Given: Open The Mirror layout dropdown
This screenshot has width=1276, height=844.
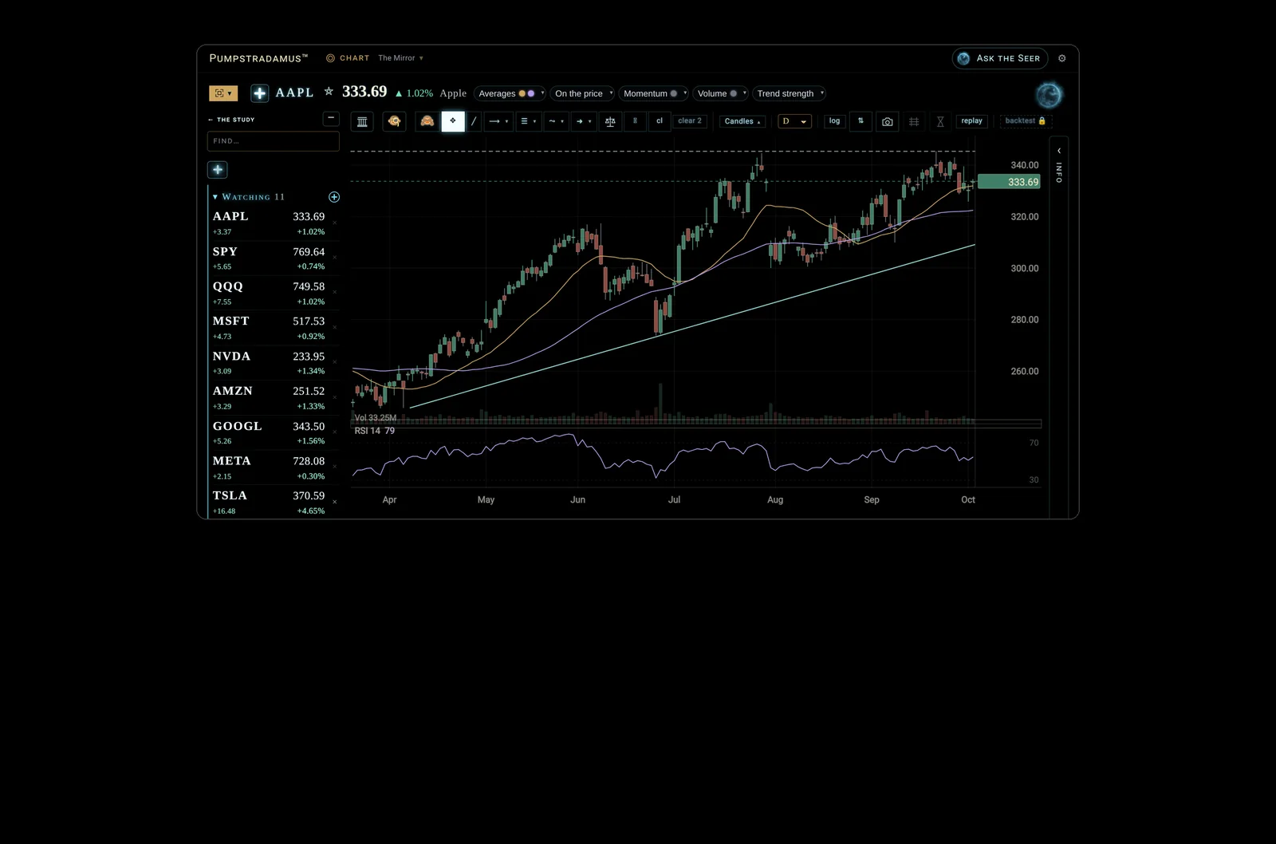Looking at the screenshot, I should point(400,58).
